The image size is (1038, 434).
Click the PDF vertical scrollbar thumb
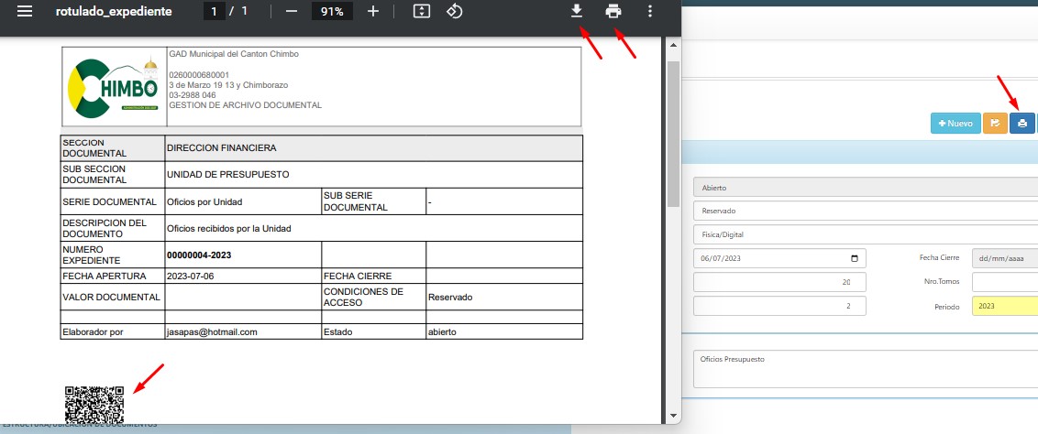[674, 134]
